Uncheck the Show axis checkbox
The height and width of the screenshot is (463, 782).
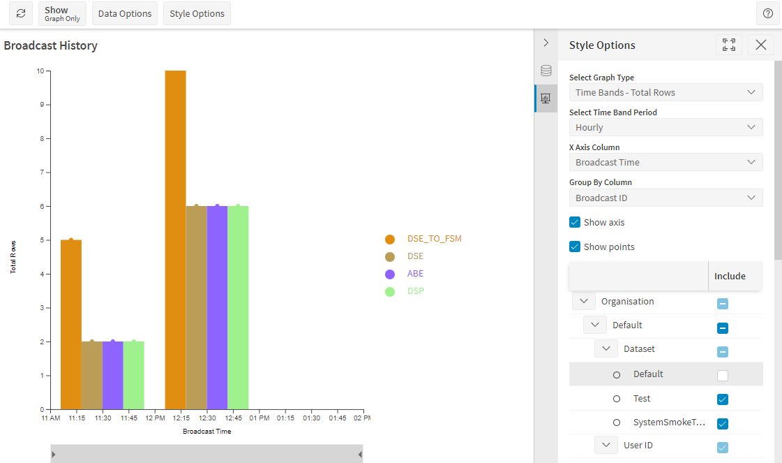tap(575, 222)
